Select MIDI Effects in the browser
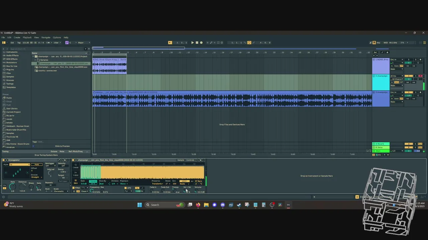Viewport: 428px width, 240px height. coord(12,59)
